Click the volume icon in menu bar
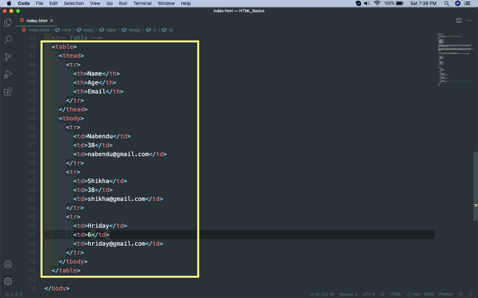478x298 pixels. [x=367, y=3]
